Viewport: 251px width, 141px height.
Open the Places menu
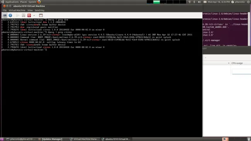(24, 2)
